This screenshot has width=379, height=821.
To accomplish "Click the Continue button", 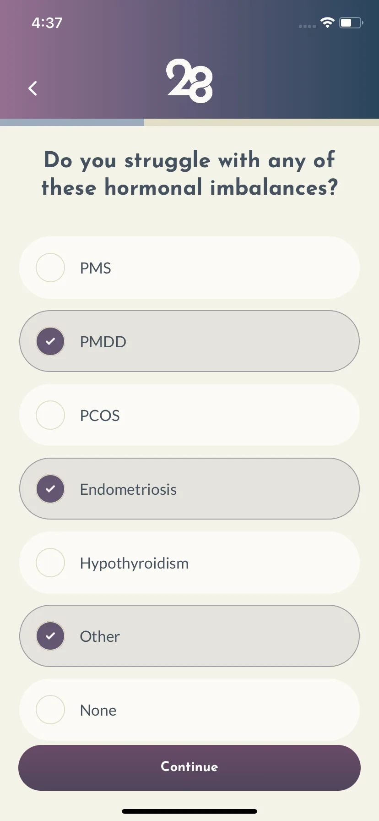I will tap(189, 768).
